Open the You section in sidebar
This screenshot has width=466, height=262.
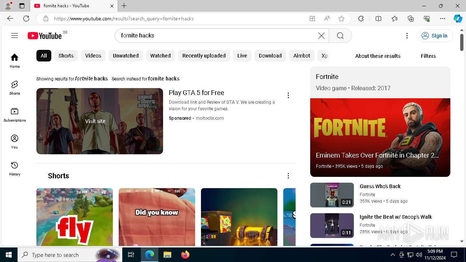click(15, 142)
